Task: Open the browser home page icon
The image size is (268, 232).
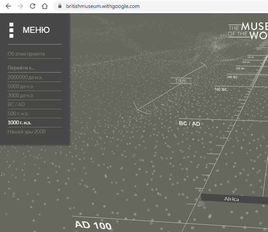Action: click(x=45, y=6)
